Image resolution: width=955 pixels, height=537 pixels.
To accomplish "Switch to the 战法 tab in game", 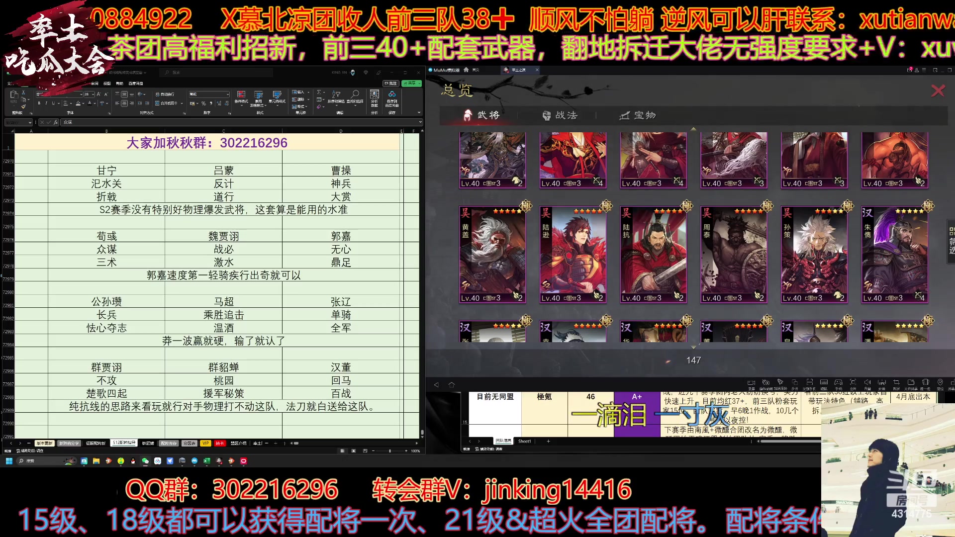I will tap(560, 115).
